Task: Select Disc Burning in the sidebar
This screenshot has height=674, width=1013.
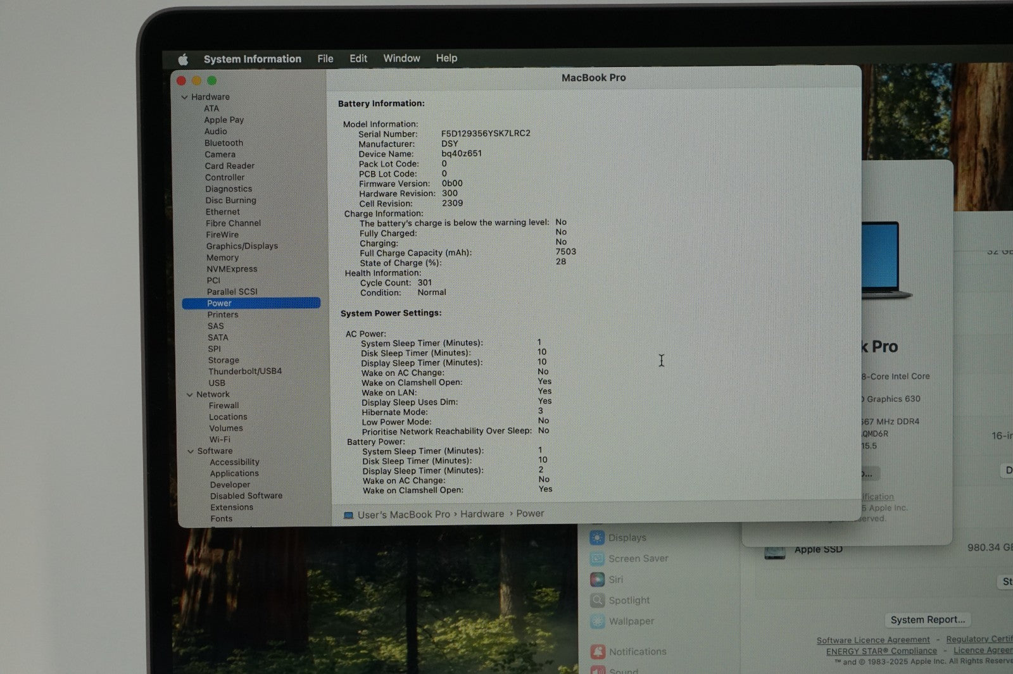Action: 230,201
